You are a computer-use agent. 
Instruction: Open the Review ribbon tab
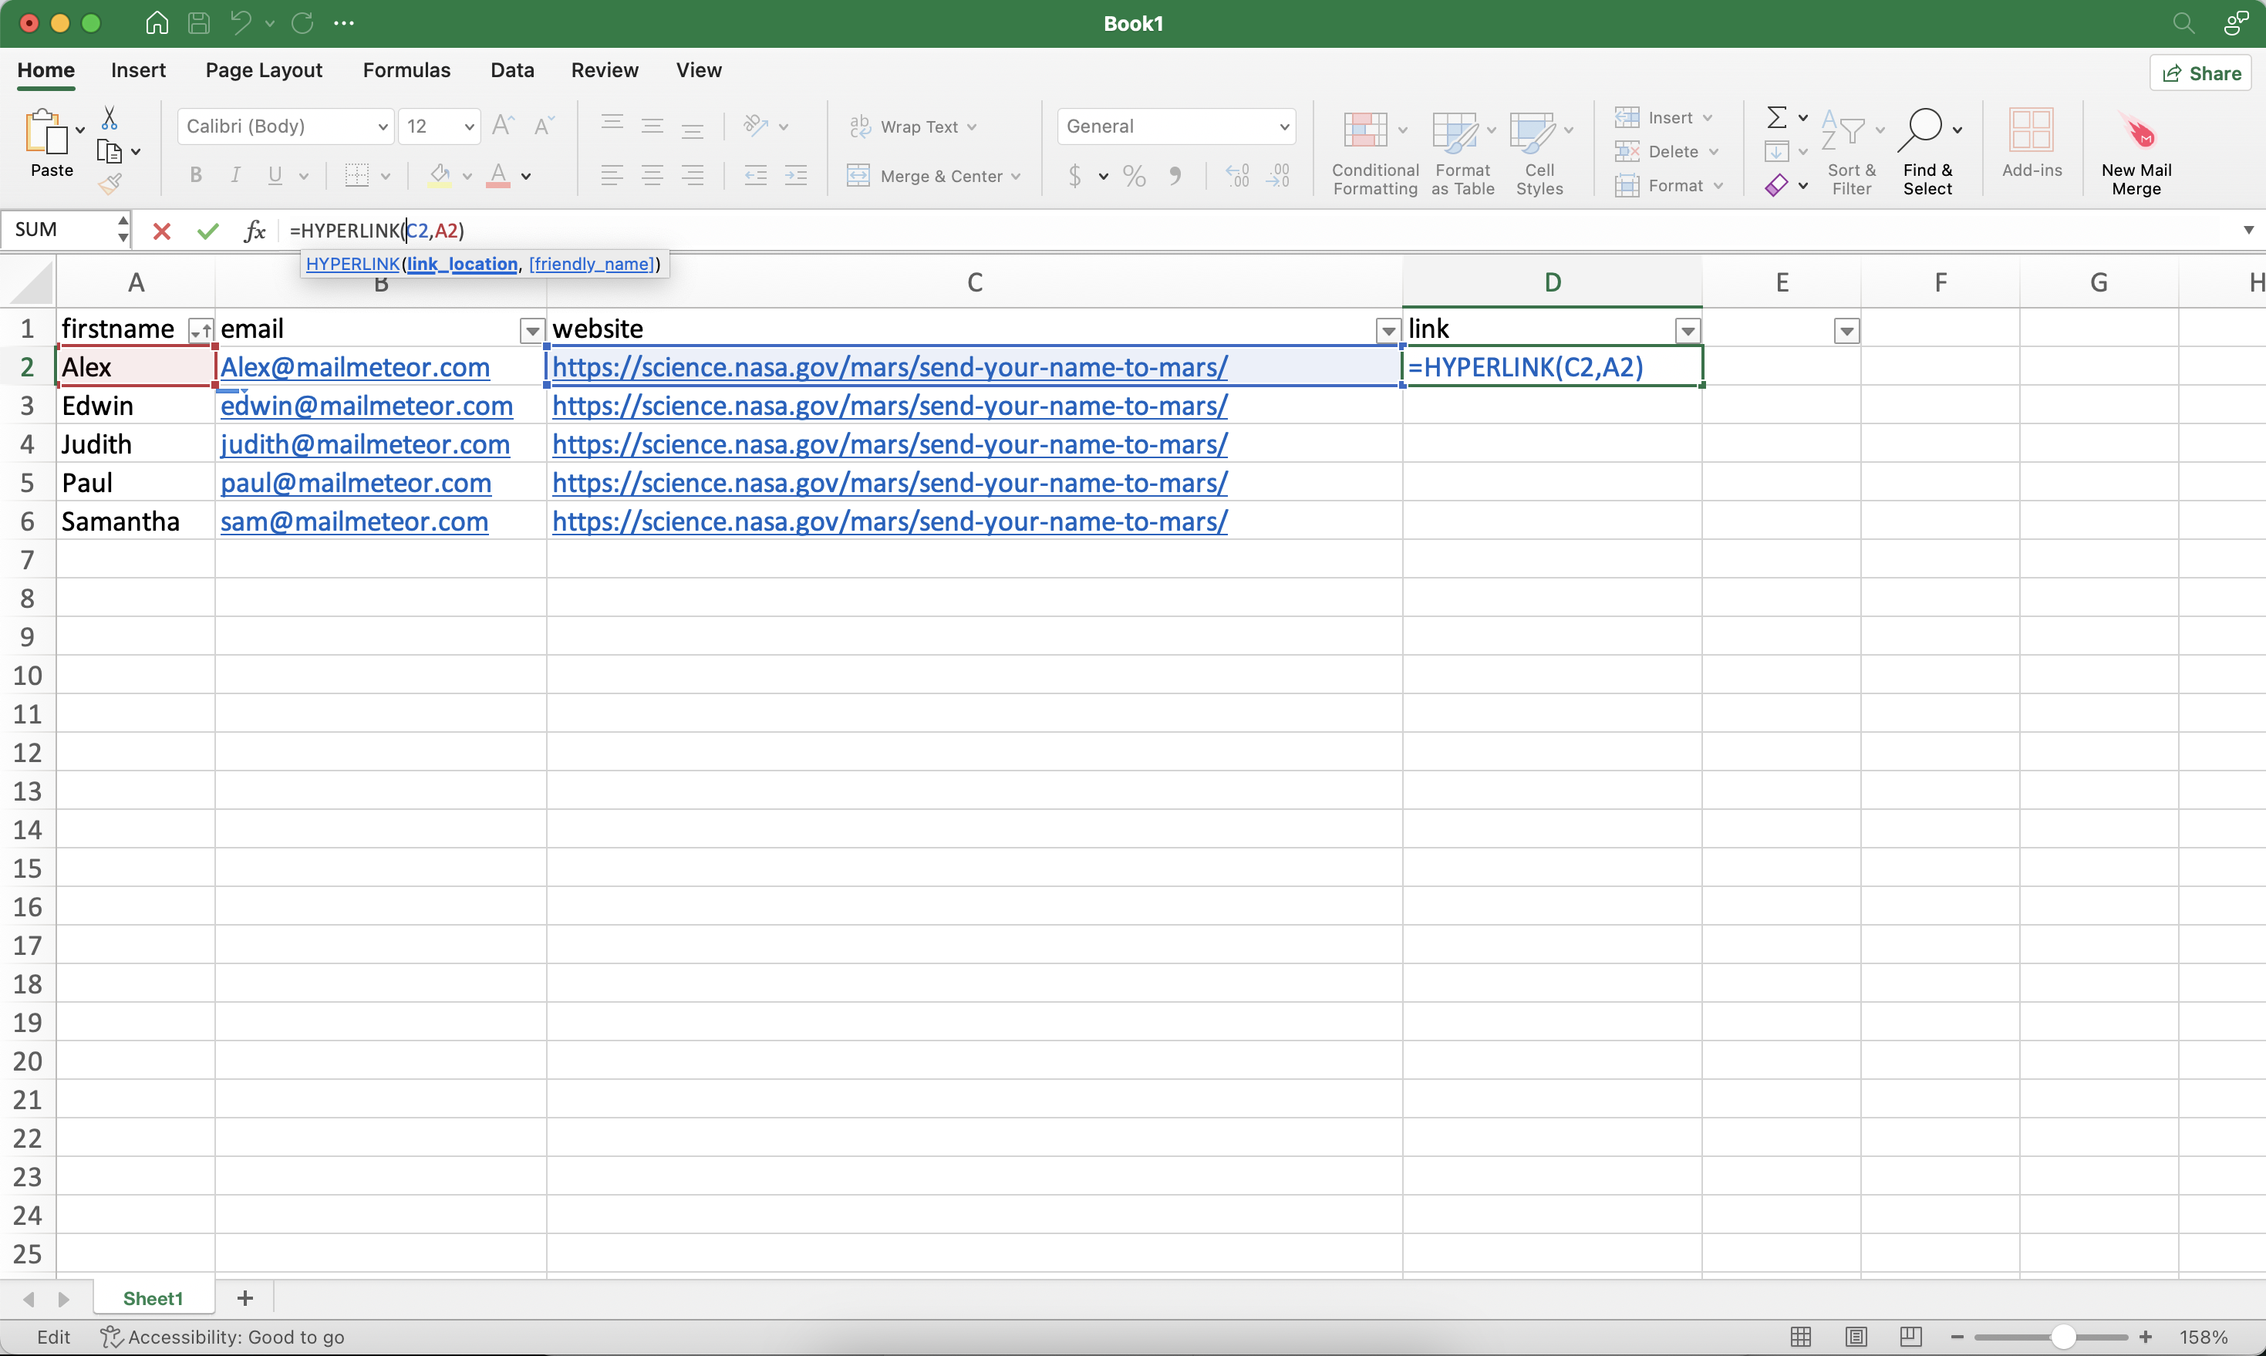point(604,70)
